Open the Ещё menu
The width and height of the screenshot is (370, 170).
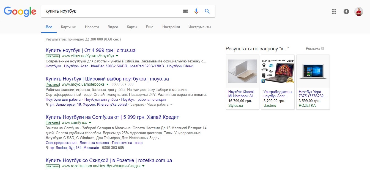click(149, 27)
